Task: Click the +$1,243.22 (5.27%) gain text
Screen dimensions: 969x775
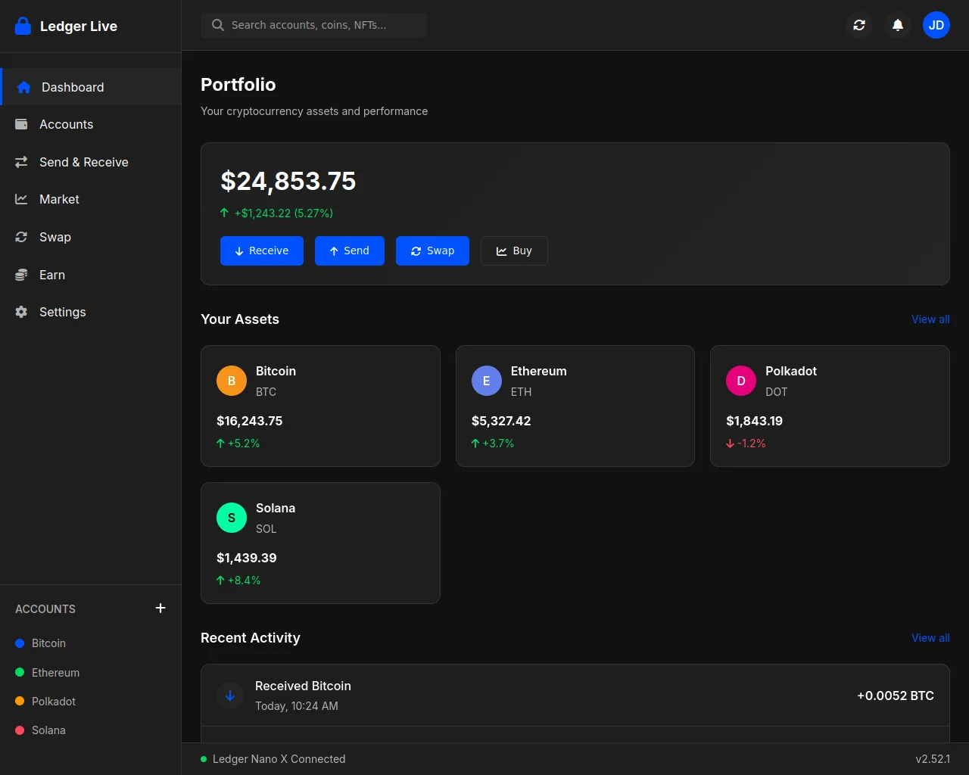Action: [283, 213]
